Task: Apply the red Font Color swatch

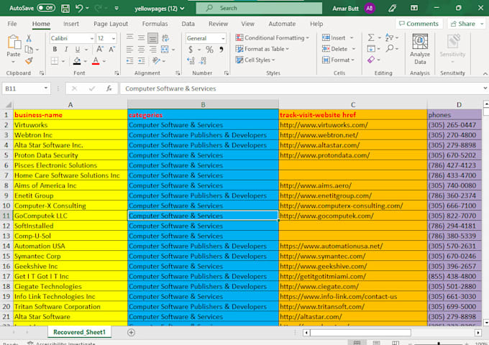Action: [96, 60]
